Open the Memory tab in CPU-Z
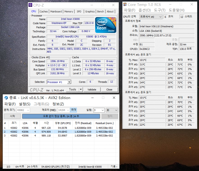 [x=69, y=11]
